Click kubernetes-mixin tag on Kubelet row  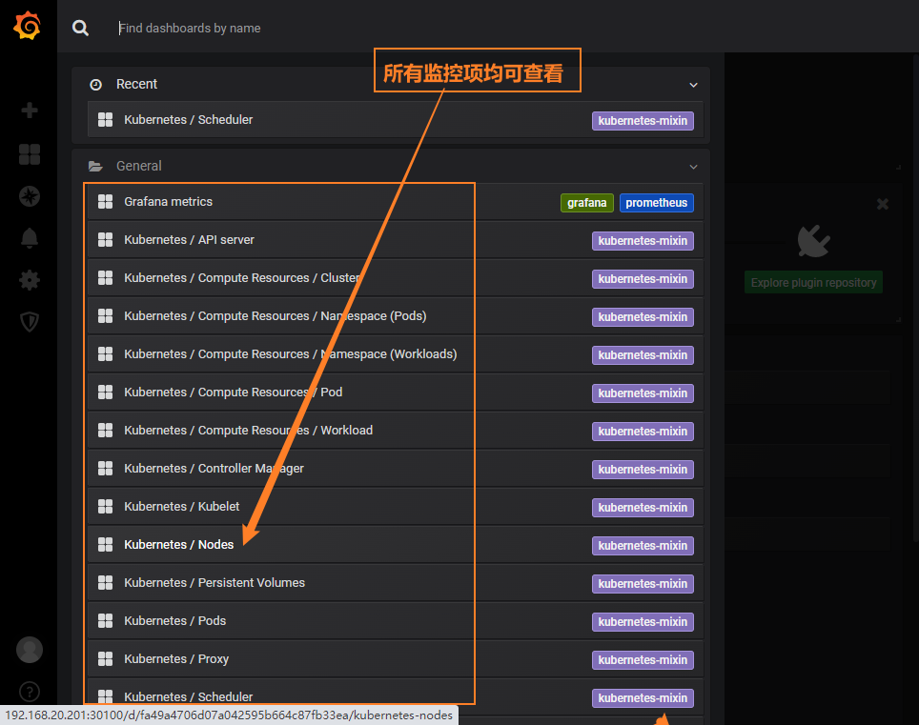coord(643,508)
